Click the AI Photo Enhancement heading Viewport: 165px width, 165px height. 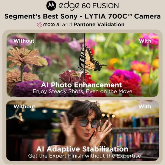pos(81,85)
